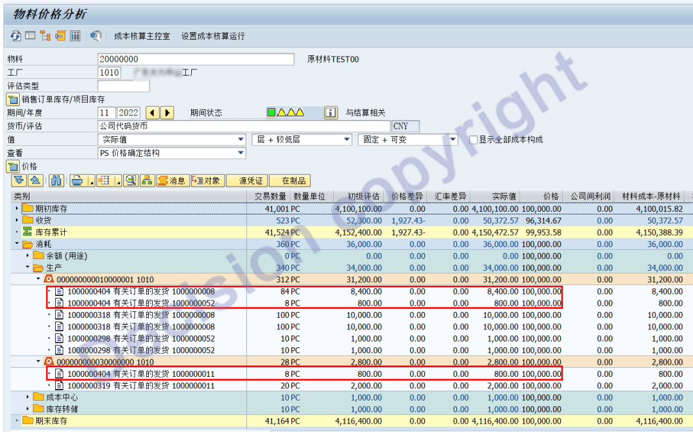Image resolution: width=693 pixels, height=432 pixels.
Task: Go to previous period arrow
Action: [x=153, y=113]
